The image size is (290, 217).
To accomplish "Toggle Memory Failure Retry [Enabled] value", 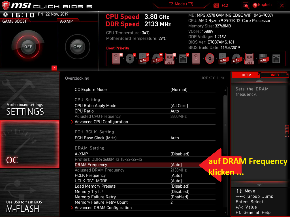I will tap(179, 197).
